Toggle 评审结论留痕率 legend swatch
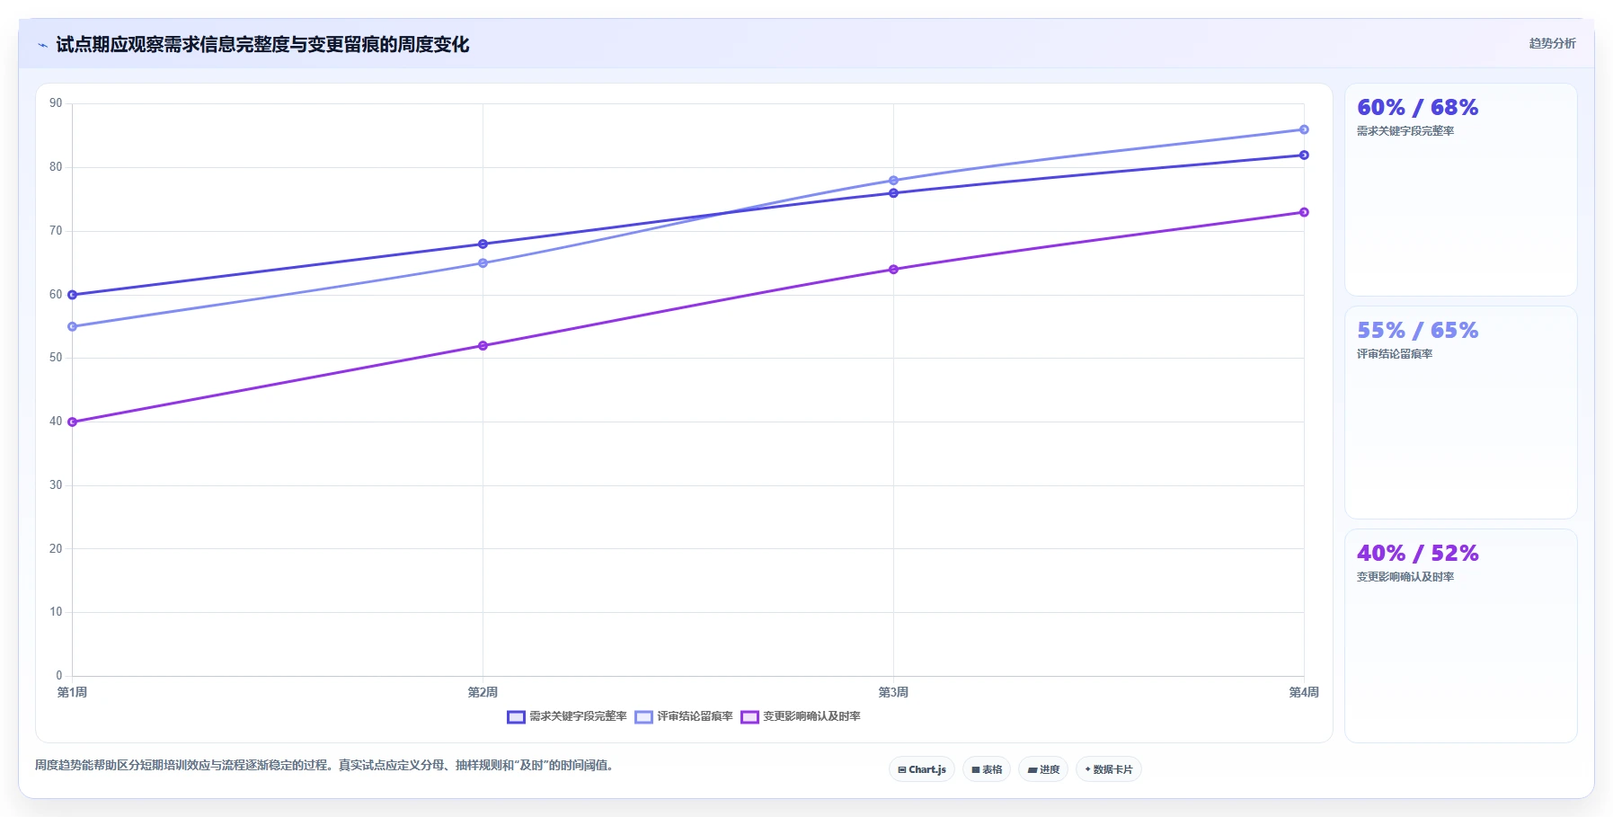Image resolution: width=1613 pixels, height=817 pixels. click(643, 717)
